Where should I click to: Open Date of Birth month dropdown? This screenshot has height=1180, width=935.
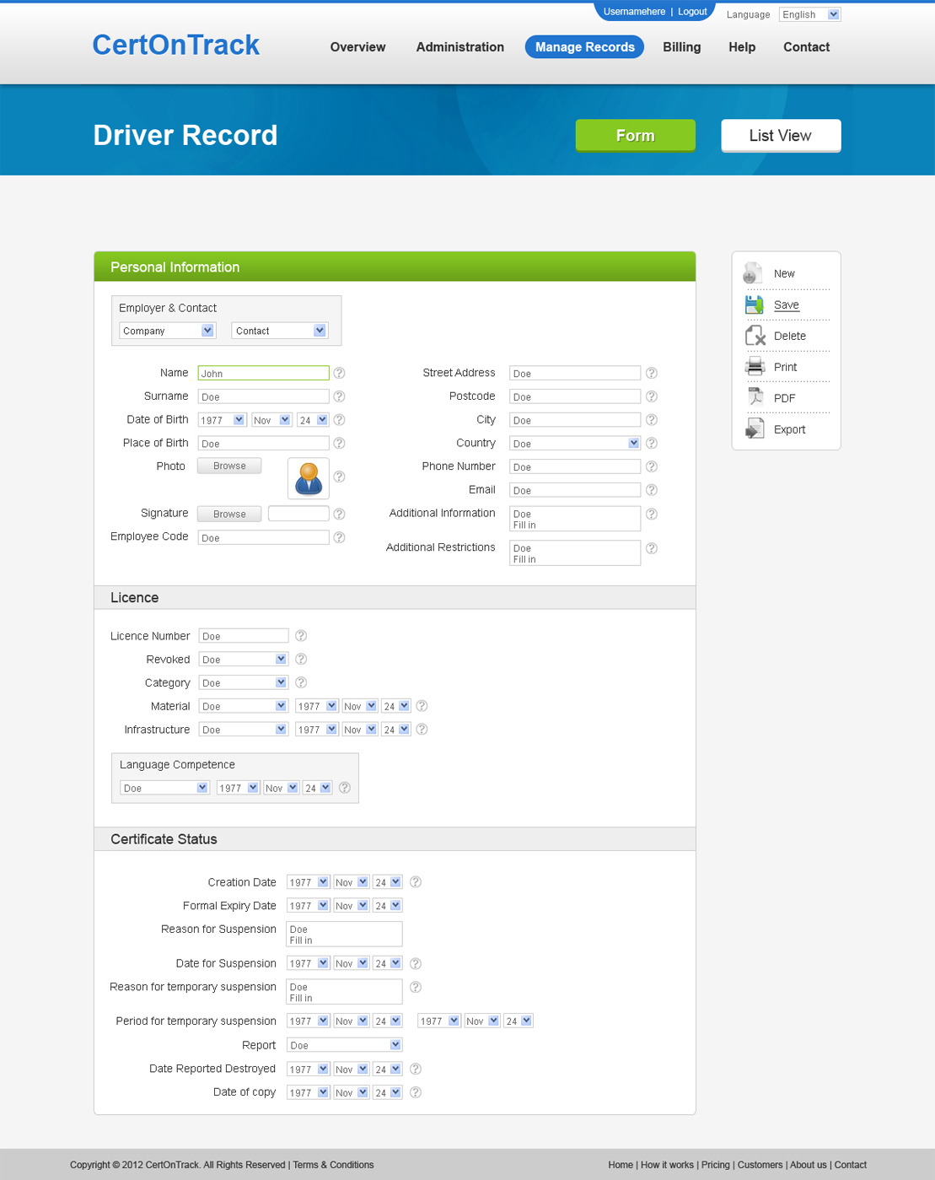tap(271, 420)
